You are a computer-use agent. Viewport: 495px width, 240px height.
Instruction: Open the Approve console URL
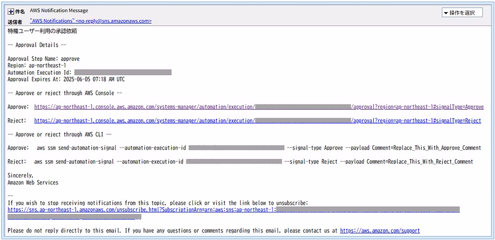(x=259, y=107)
